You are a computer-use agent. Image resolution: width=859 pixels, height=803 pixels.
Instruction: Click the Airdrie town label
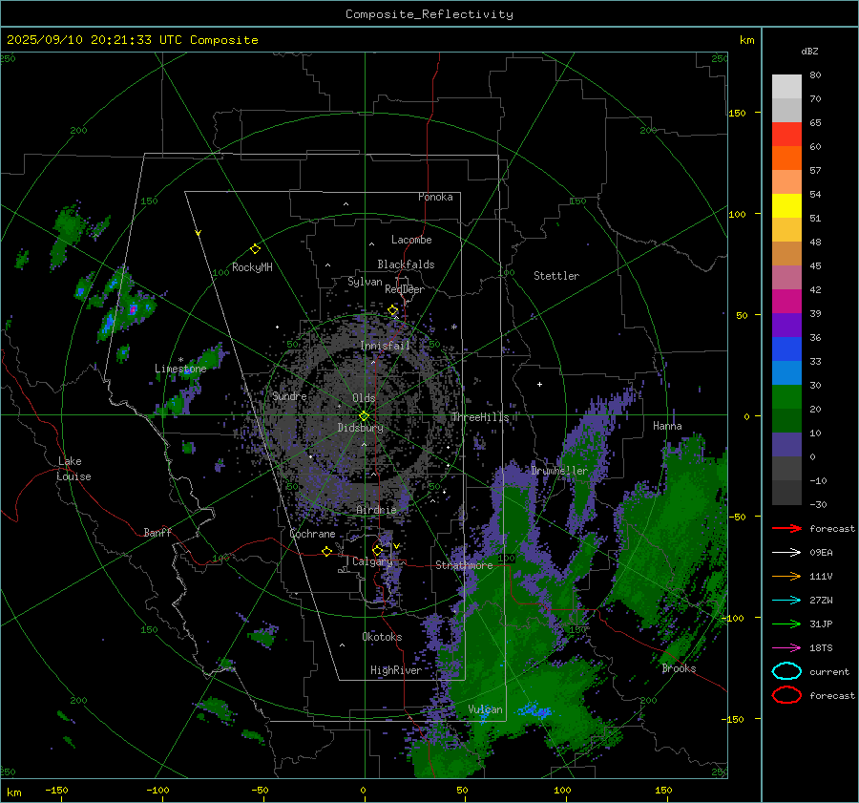pos(376,510)
